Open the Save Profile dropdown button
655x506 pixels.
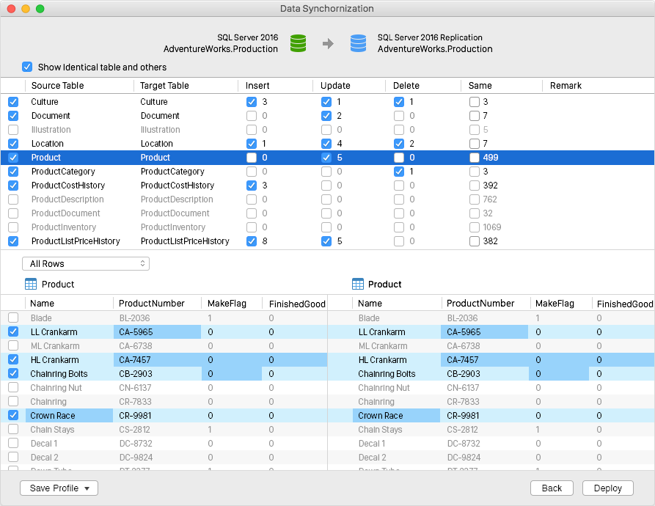tap(59, 488)
